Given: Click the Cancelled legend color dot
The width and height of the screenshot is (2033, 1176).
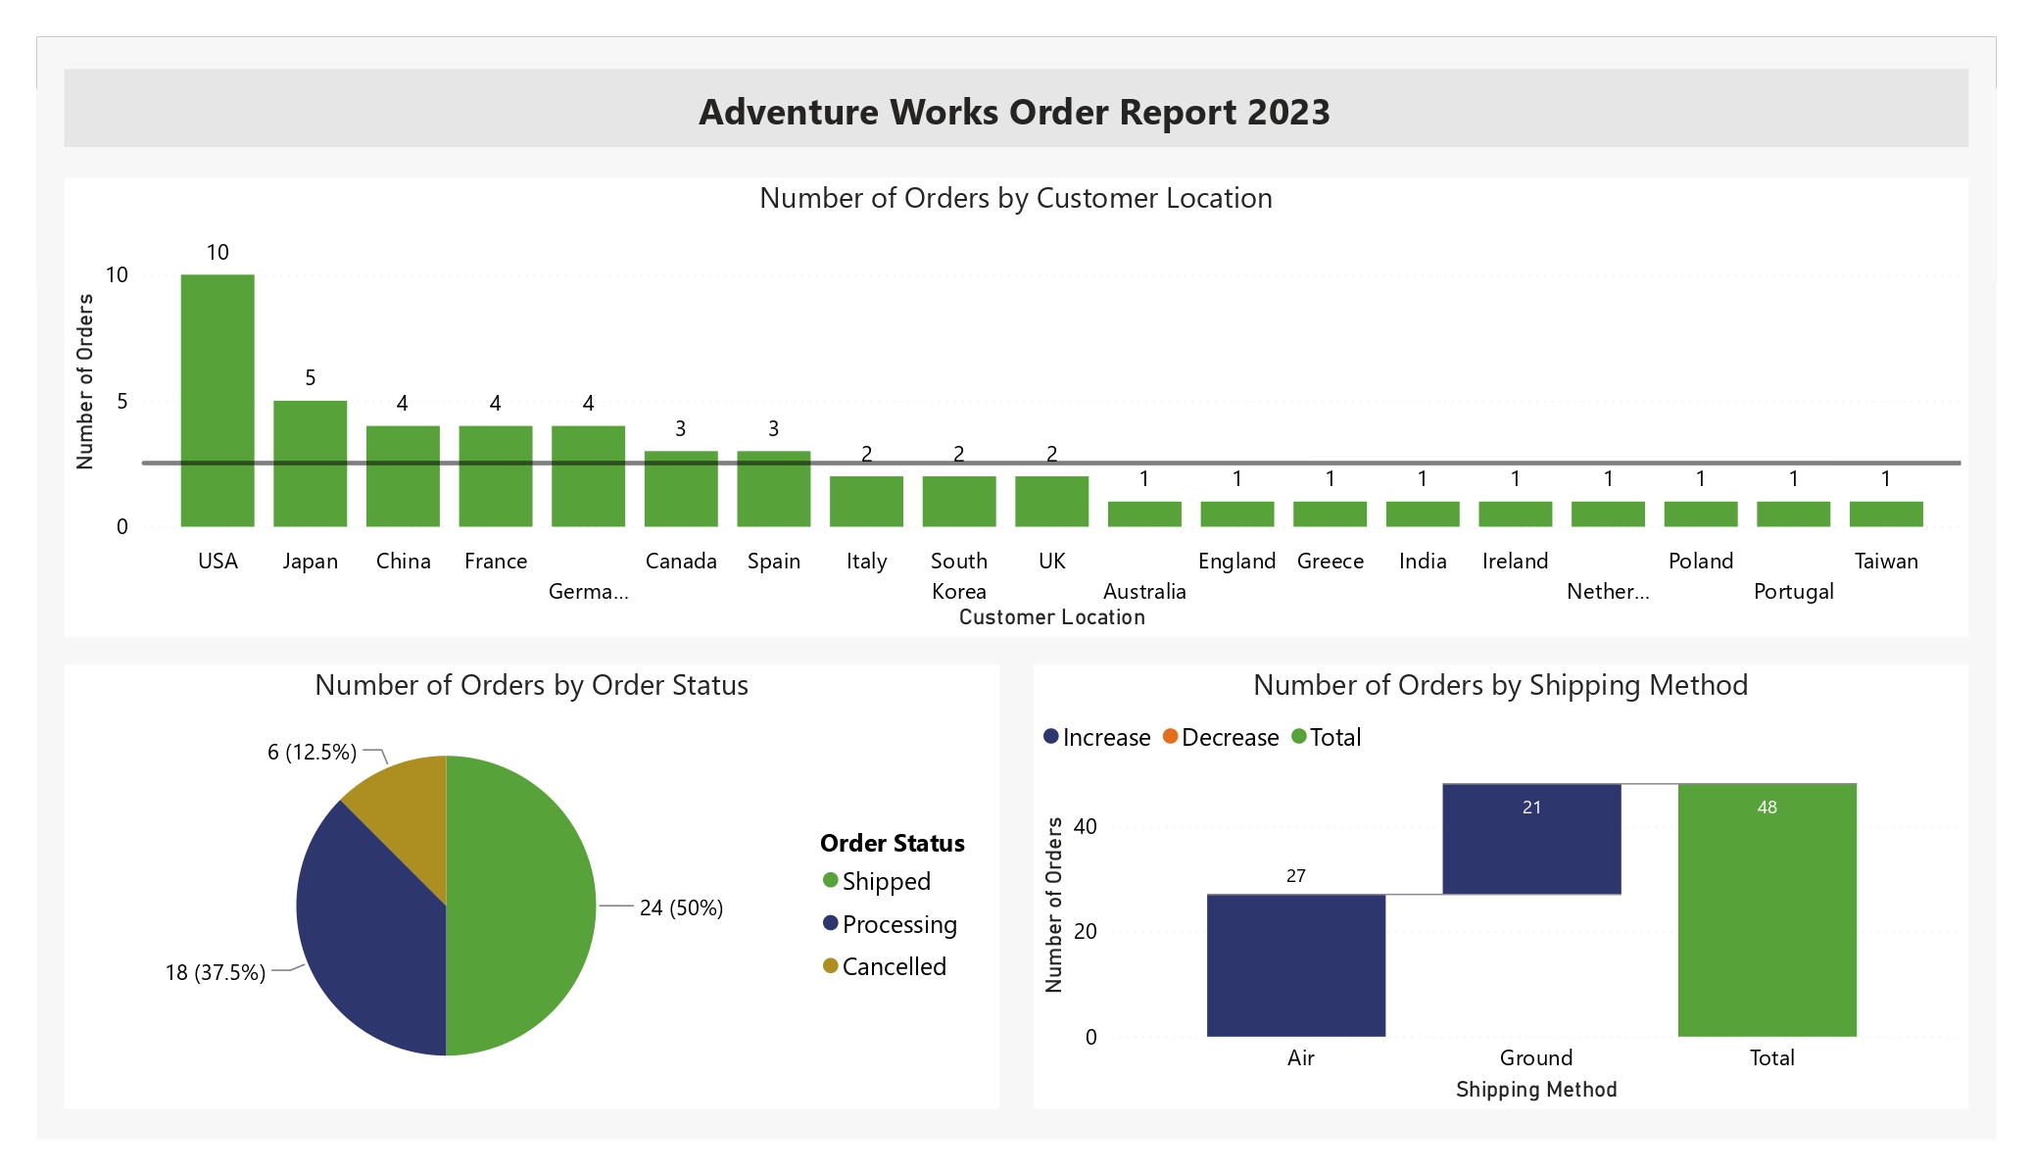Looking at the screenshot, I should pyautogui.click(x=831, y=965).
